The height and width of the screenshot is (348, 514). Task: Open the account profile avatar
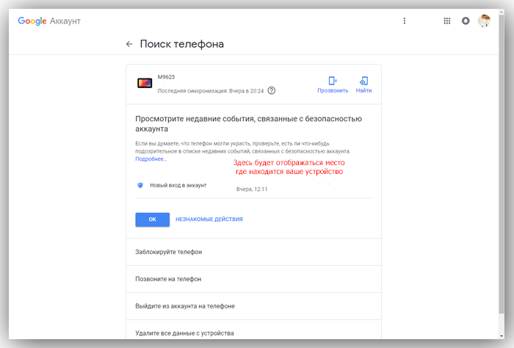click(x=484, y=21)
